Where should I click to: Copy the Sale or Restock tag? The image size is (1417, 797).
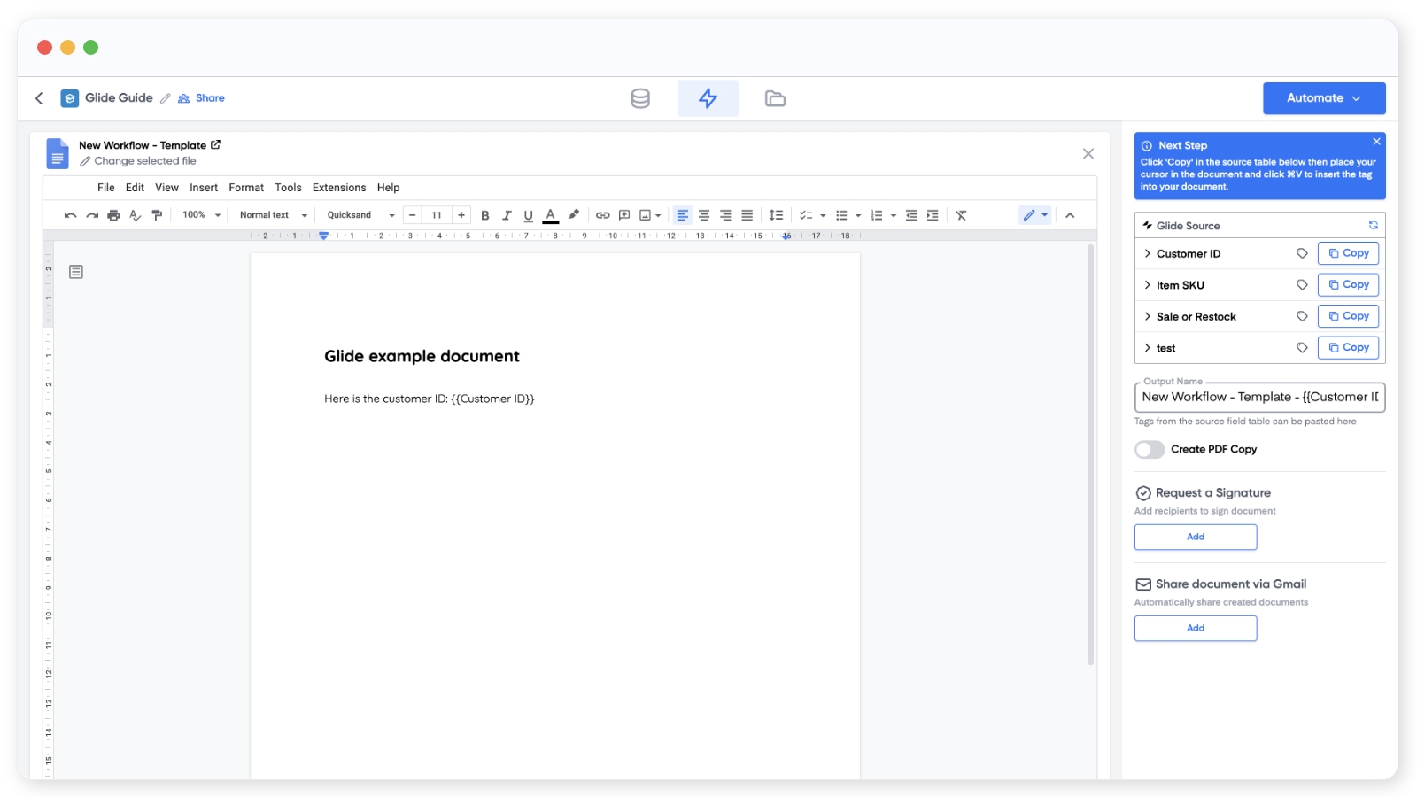pos(1348,316)
